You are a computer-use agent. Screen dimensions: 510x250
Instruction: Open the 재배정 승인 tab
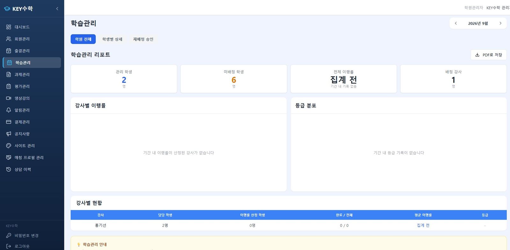143,39
